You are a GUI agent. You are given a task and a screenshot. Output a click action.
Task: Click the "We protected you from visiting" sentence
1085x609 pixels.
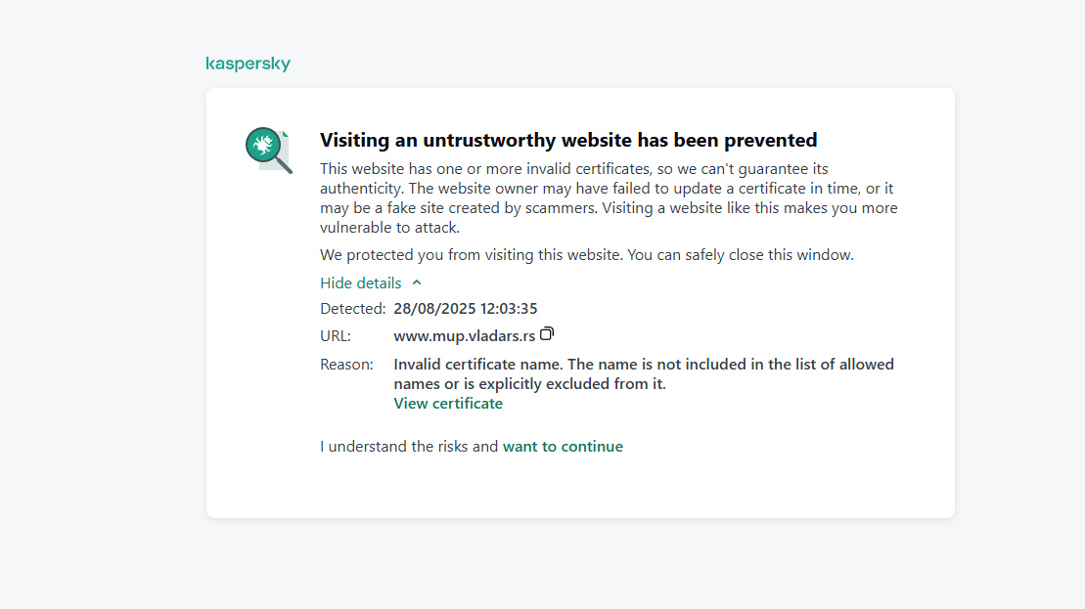click(587, 255)
